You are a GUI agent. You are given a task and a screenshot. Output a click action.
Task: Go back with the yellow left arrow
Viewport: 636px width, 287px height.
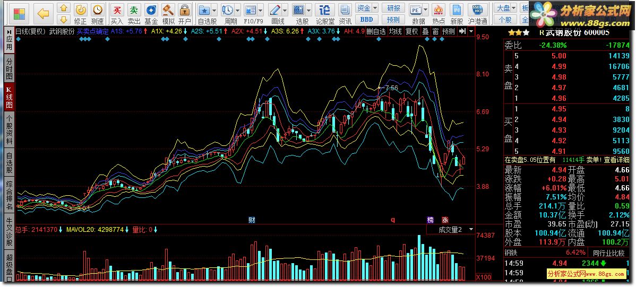coord(43,14)
